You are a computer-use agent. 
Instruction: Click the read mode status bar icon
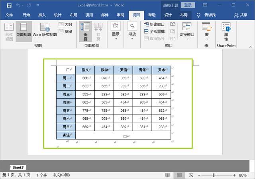(x=167, y=175)
